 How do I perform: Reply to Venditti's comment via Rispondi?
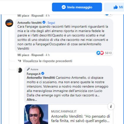37,55
